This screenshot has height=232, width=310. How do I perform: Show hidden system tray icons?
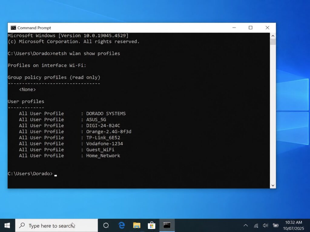pyautogui.click(x=246, y=225)
